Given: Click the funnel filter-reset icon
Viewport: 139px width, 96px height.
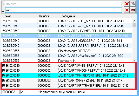Looking at the screenshot, I should (x=133, y=4).
